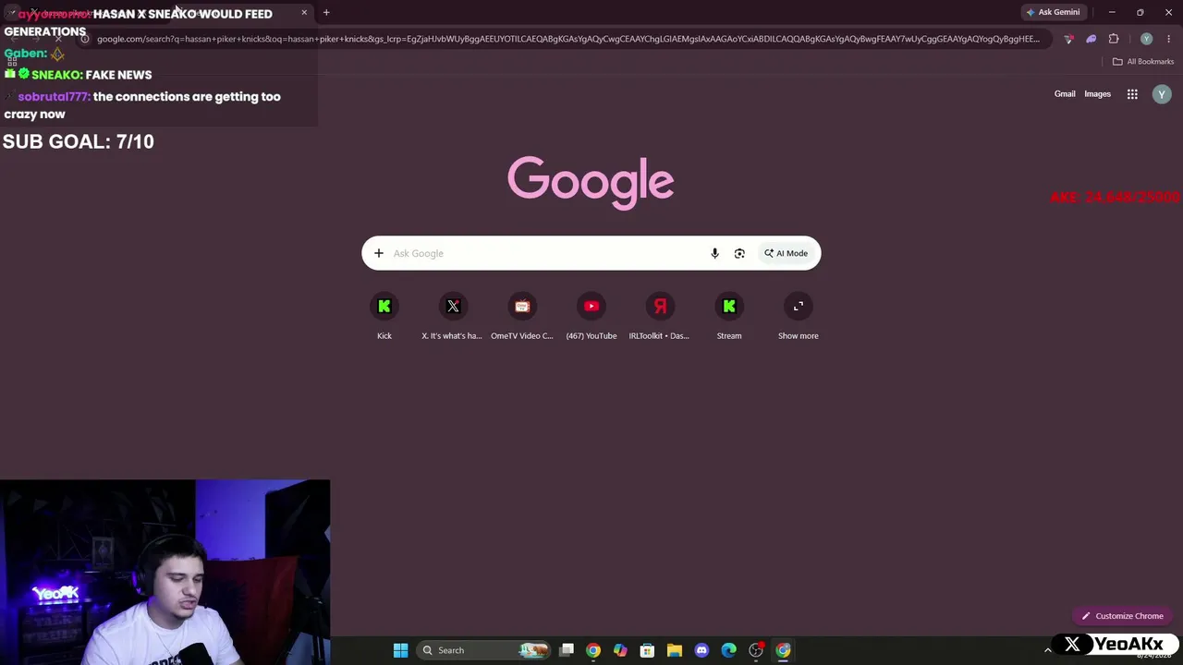Open Google Images link

point(1097,94)
